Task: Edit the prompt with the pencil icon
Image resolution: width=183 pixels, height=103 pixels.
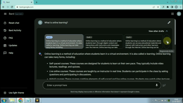Action: pyautogui.click(x=169, y=23)
